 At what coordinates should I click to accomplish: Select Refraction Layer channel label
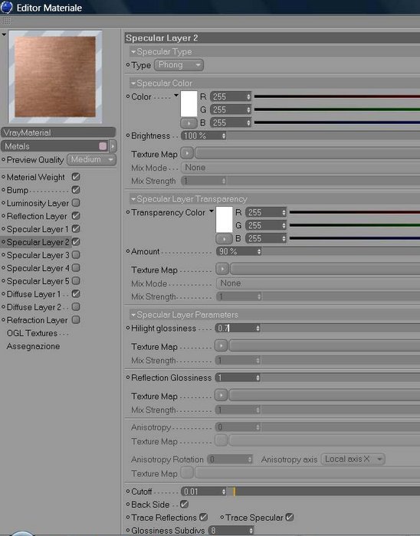point(38,320)
